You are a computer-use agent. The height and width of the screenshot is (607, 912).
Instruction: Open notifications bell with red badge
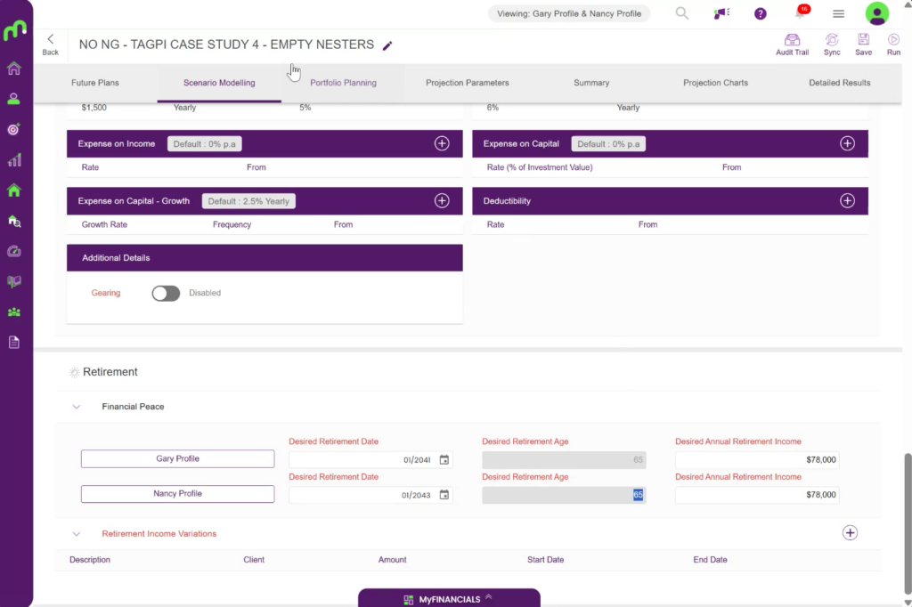click(x=801, y=12)
